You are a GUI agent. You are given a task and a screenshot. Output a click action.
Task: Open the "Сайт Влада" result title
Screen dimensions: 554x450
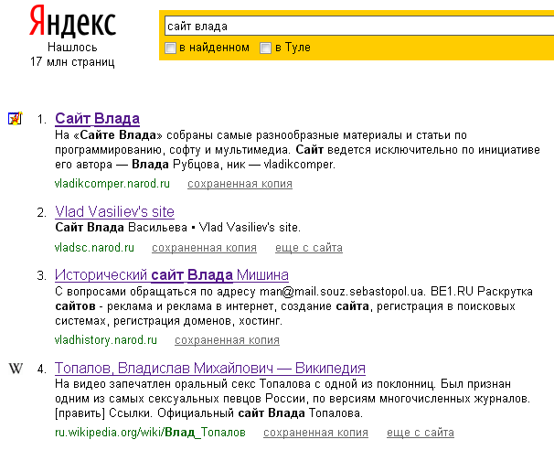(97, 118)
